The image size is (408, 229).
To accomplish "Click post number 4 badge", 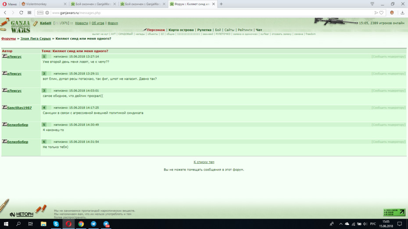I will [x=44, y=107].
